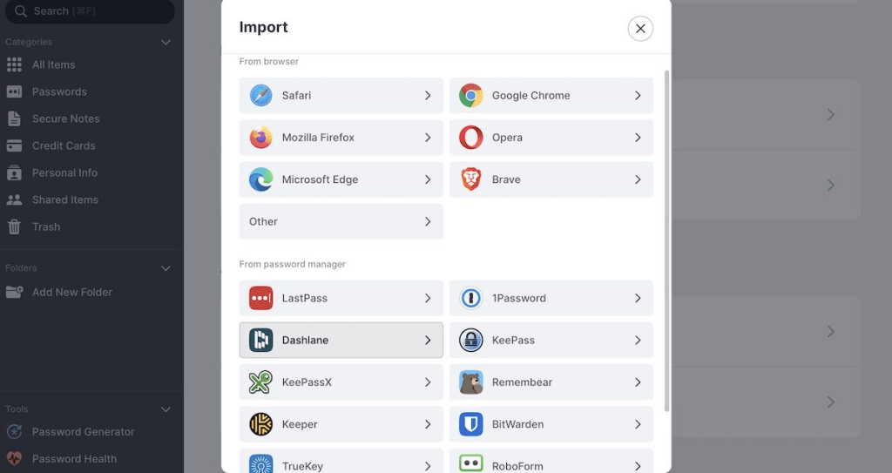Select the Mozilla Firefox icon
The image size is (892, 473).
(x=260, y=138)
